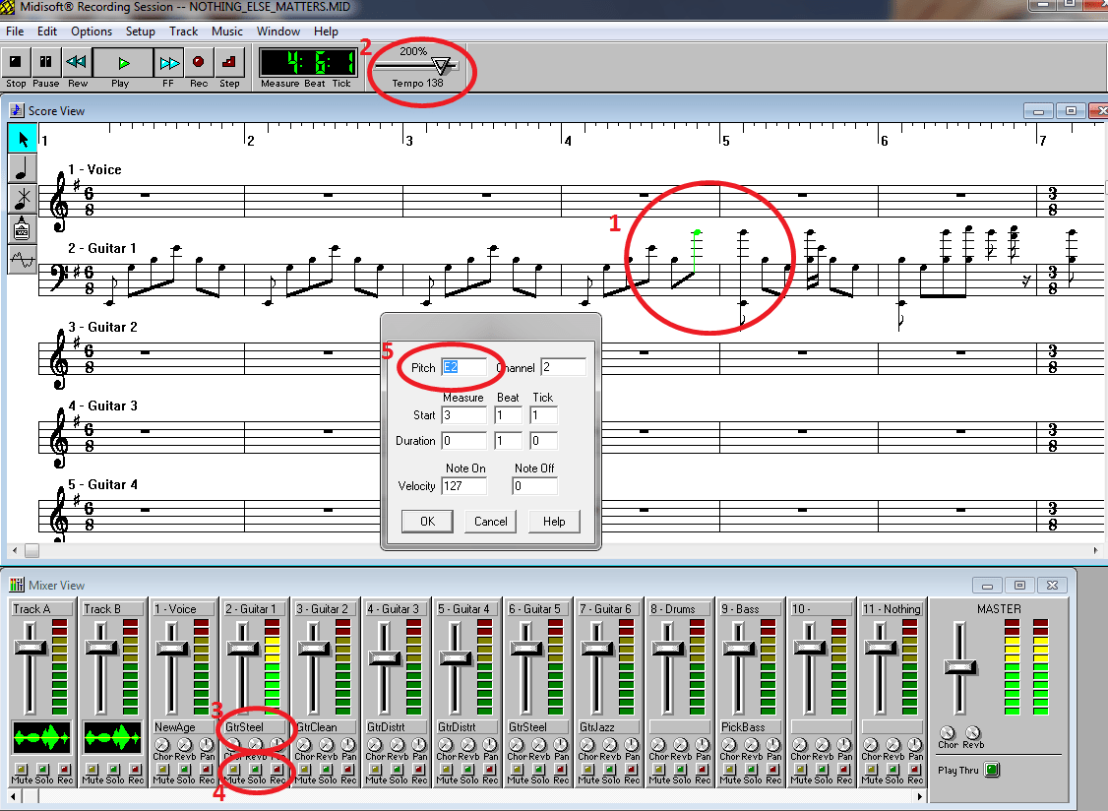Turn the Chor knob on 9 - Bass

coord(728,744)
